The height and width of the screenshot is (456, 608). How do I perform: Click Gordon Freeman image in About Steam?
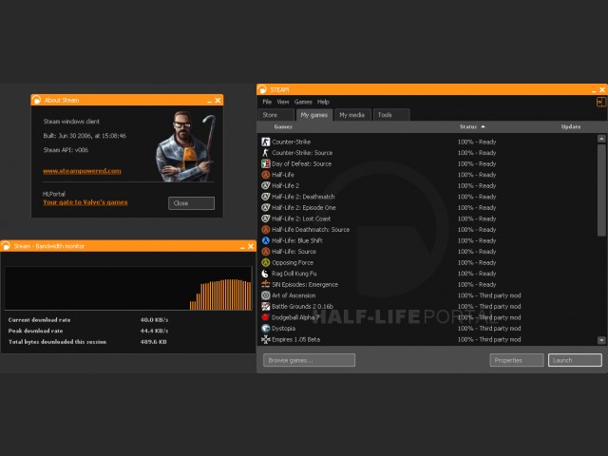pos(185,146)
